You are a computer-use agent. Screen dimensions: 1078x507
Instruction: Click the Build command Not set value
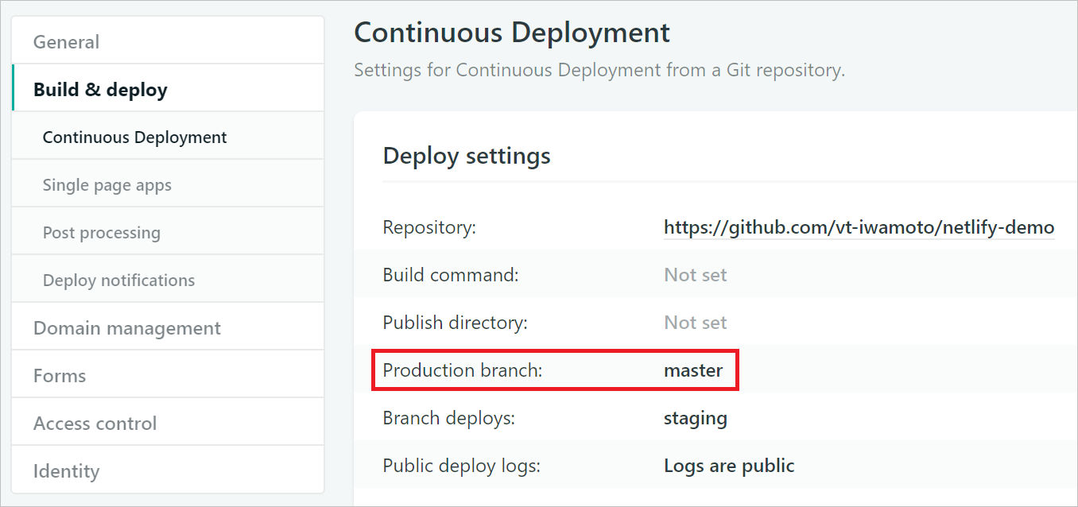(695, 274)
